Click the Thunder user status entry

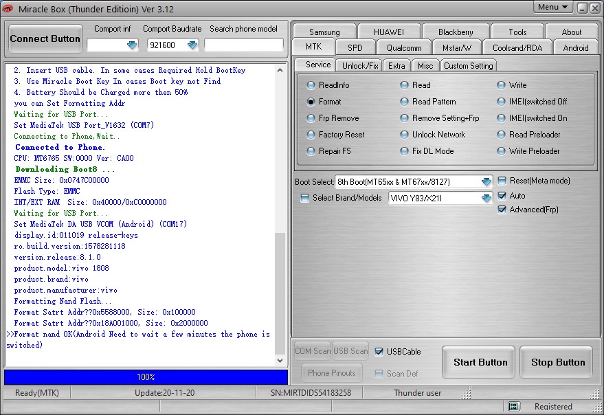417,393
